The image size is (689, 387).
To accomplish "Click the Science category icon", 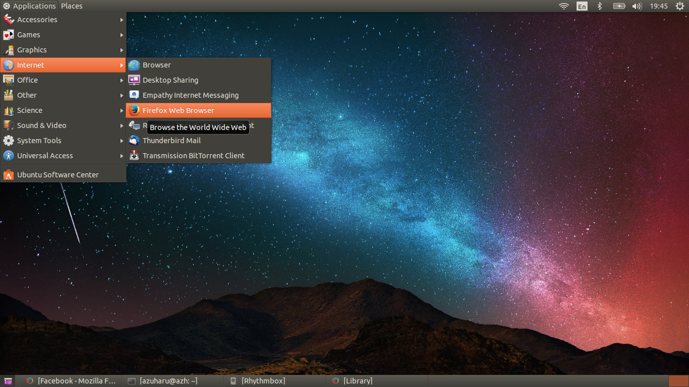I will (9, 110).
